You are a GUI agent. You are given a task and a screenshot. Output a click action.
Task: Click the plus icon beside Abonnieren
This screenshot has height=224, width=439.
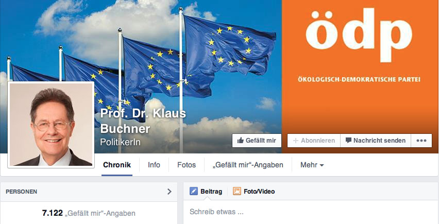pyautogui.click(x=296, y=141)
